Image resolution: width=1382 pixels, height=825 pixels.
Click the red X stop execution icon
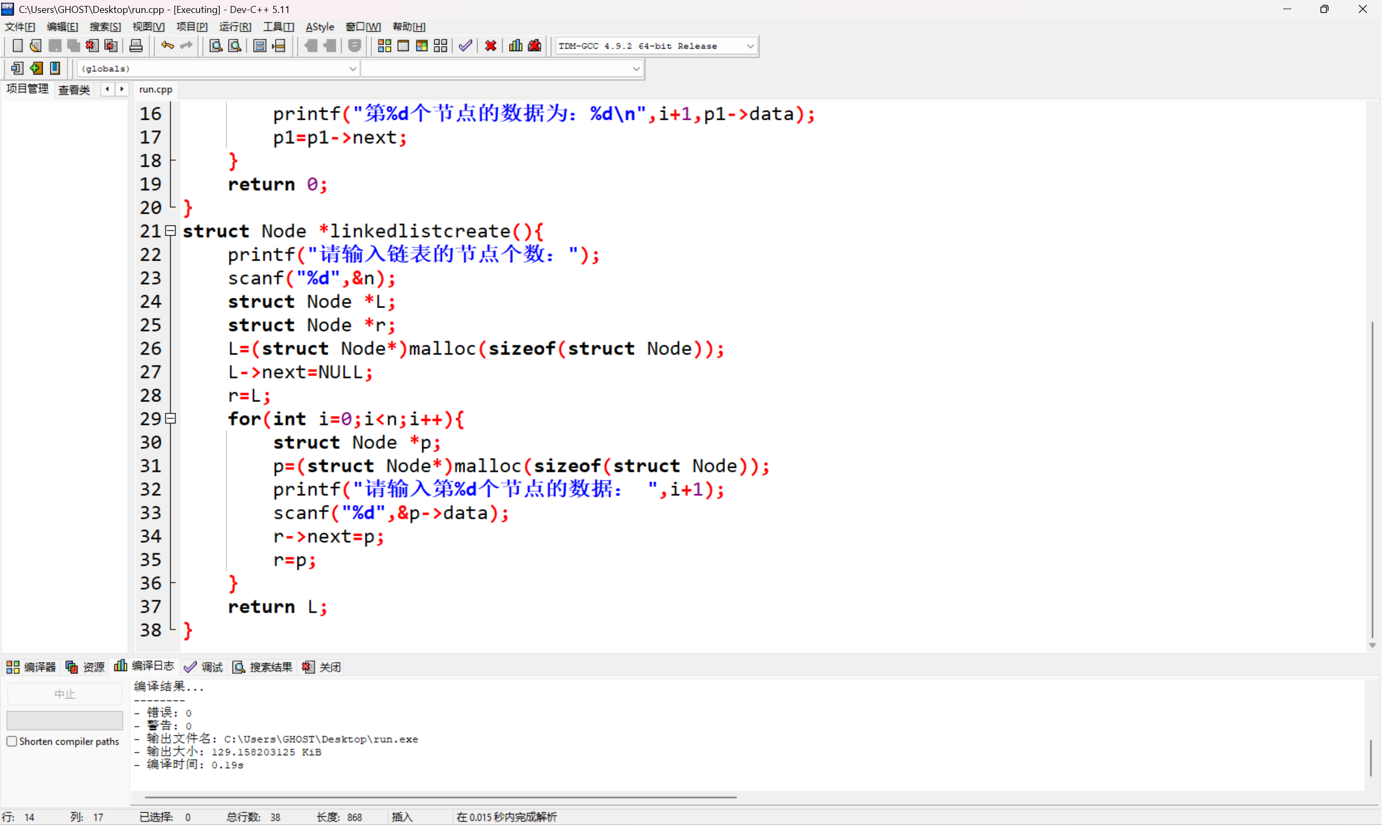(x=491, y=45)
